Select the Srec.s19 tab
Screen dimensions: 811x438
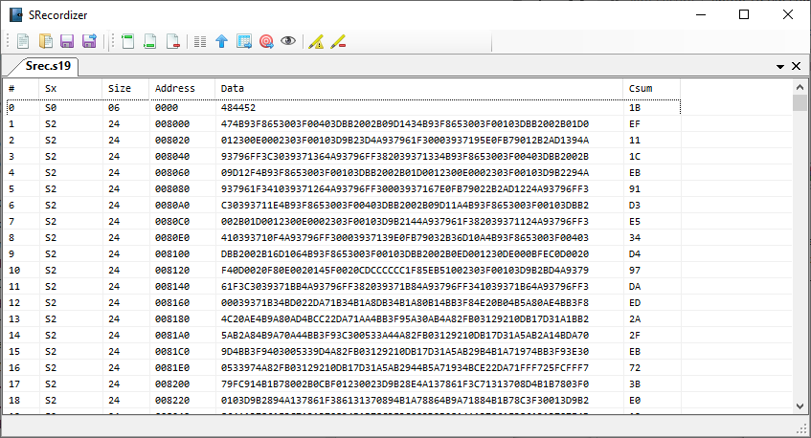[x=48, y=66]
